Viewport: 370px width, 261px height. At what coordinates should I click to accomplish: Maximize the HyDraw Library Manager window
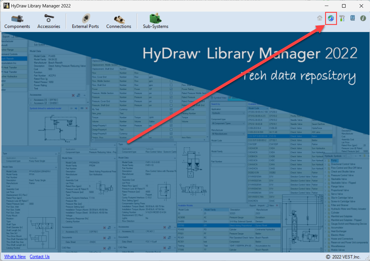(344, 6)
